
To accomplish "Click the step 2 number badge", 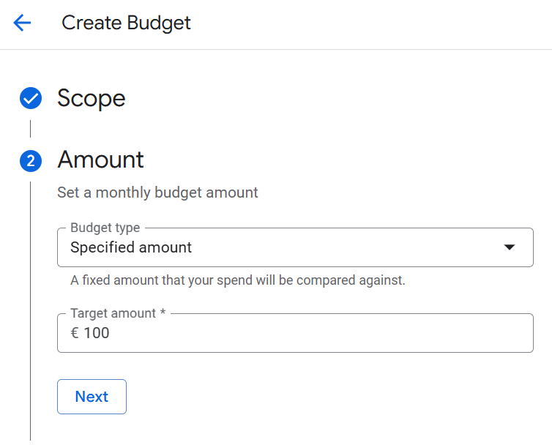I will tap(31, 161).
